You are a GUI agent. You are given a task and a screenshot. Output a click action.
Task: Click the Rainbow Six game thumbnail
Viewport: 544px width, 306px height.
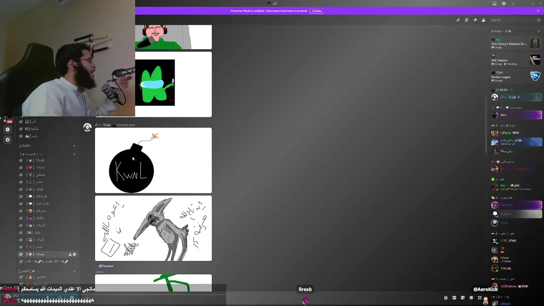click(x=535, y=43)
